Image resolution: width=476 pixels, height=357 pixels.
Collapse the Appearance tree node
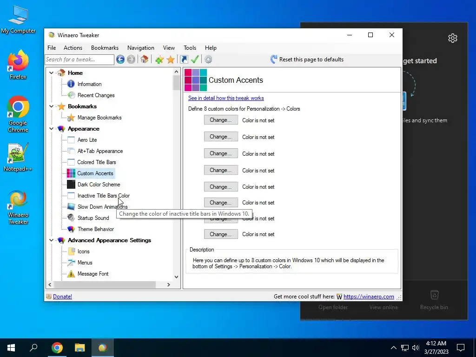51,129
